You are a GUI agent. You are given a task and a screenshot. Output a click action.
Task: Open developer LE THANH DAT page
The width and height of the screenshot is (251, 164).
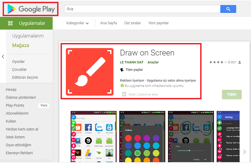pos(131,62)
